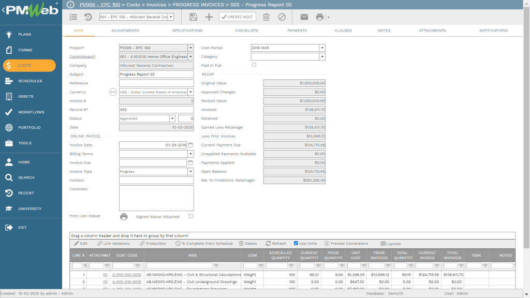The image size is (530, 298).
Task: Switch to the Adjustments tab
Action: click(x=125, y=31)
